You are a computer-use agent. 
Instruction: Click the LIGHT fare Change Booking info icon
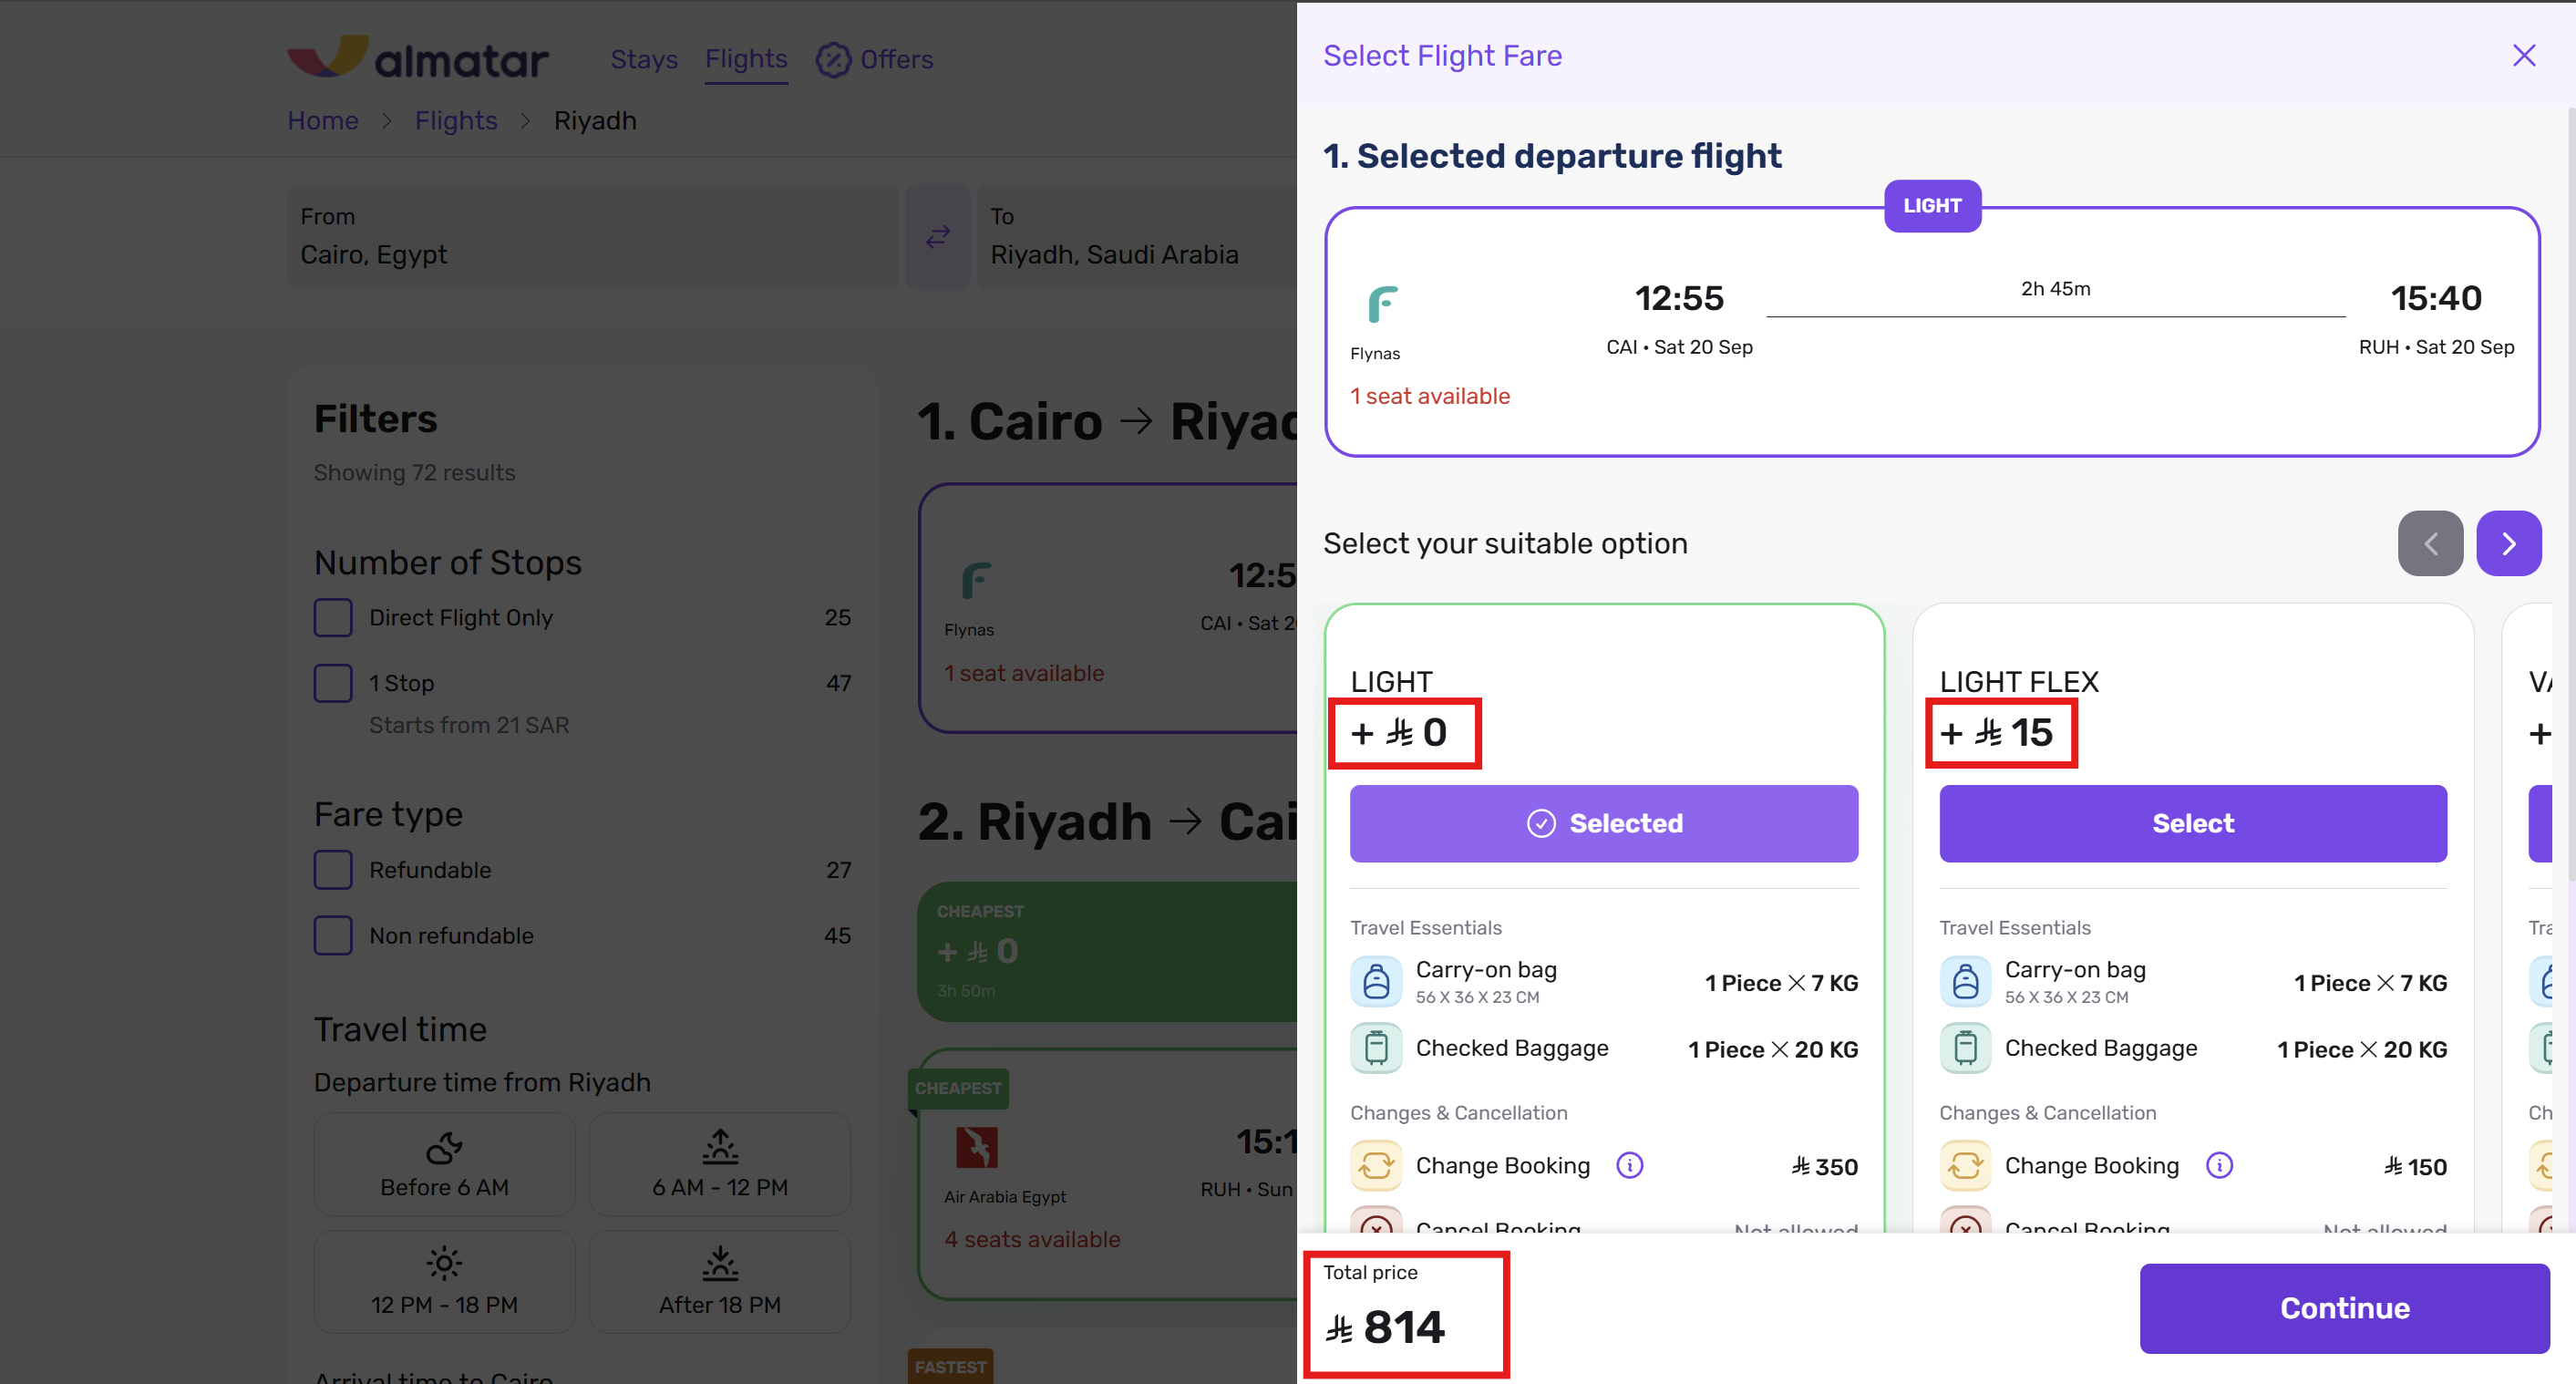1629,1165
